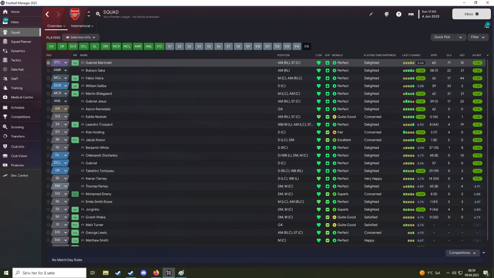Open the International tab menu
This screenshot has width=494, height=278.
[83, 26]
